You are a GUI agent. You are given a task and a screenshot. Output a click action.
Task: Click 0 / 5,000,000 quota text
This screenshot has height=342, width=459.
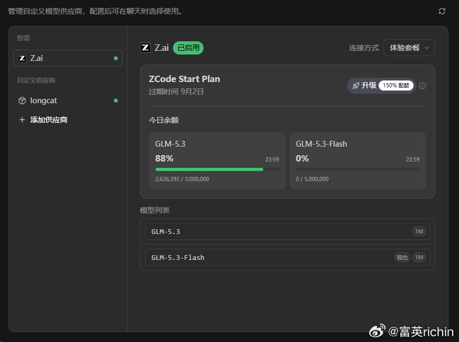(312, 179)
